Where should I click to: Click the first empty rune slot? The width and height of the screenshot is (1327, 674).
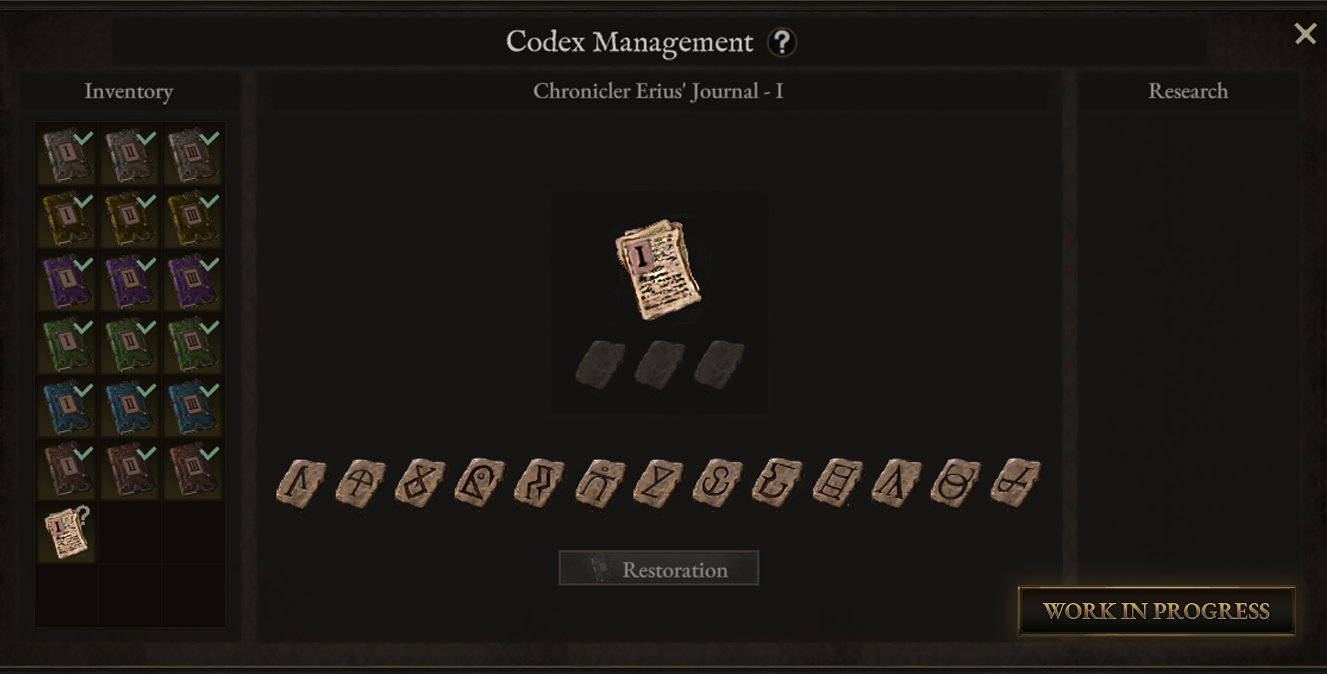(x=600, y=365)
